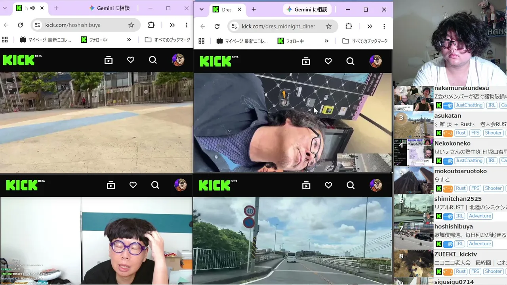This screenshot has height=285, width=507.
Task: Go back in the hoshishibuya window
Action: click(6, 25)
